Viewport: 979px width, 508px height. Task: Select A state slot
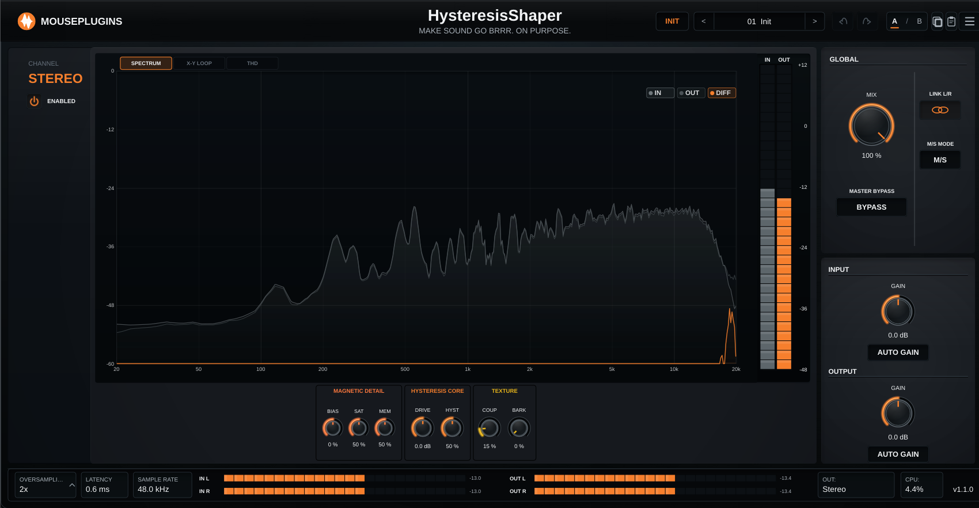click(x=894, y=21)
